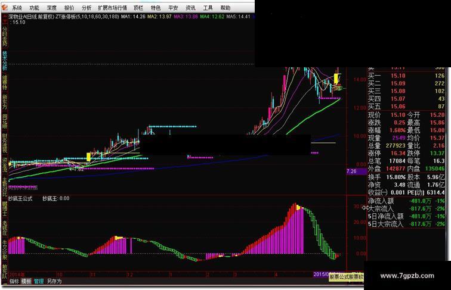The image size is (451, 290).
Task: Open the 系统 menu
Action: (17, 8)
